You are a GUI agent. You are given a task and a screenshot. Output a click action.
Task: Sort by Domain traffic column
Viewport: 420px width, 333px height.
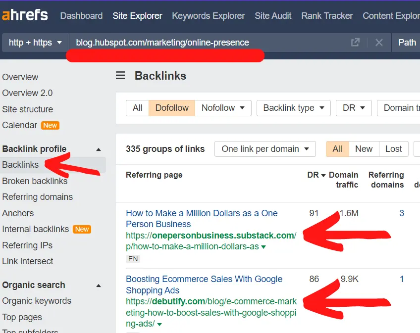point(344,180)
